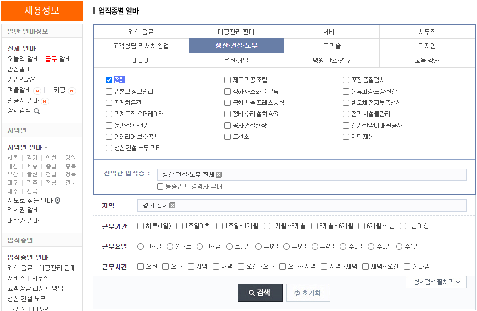Screen dimensions: 477x311
Task: Click the 제주 region link
Action: coord(13,191)
